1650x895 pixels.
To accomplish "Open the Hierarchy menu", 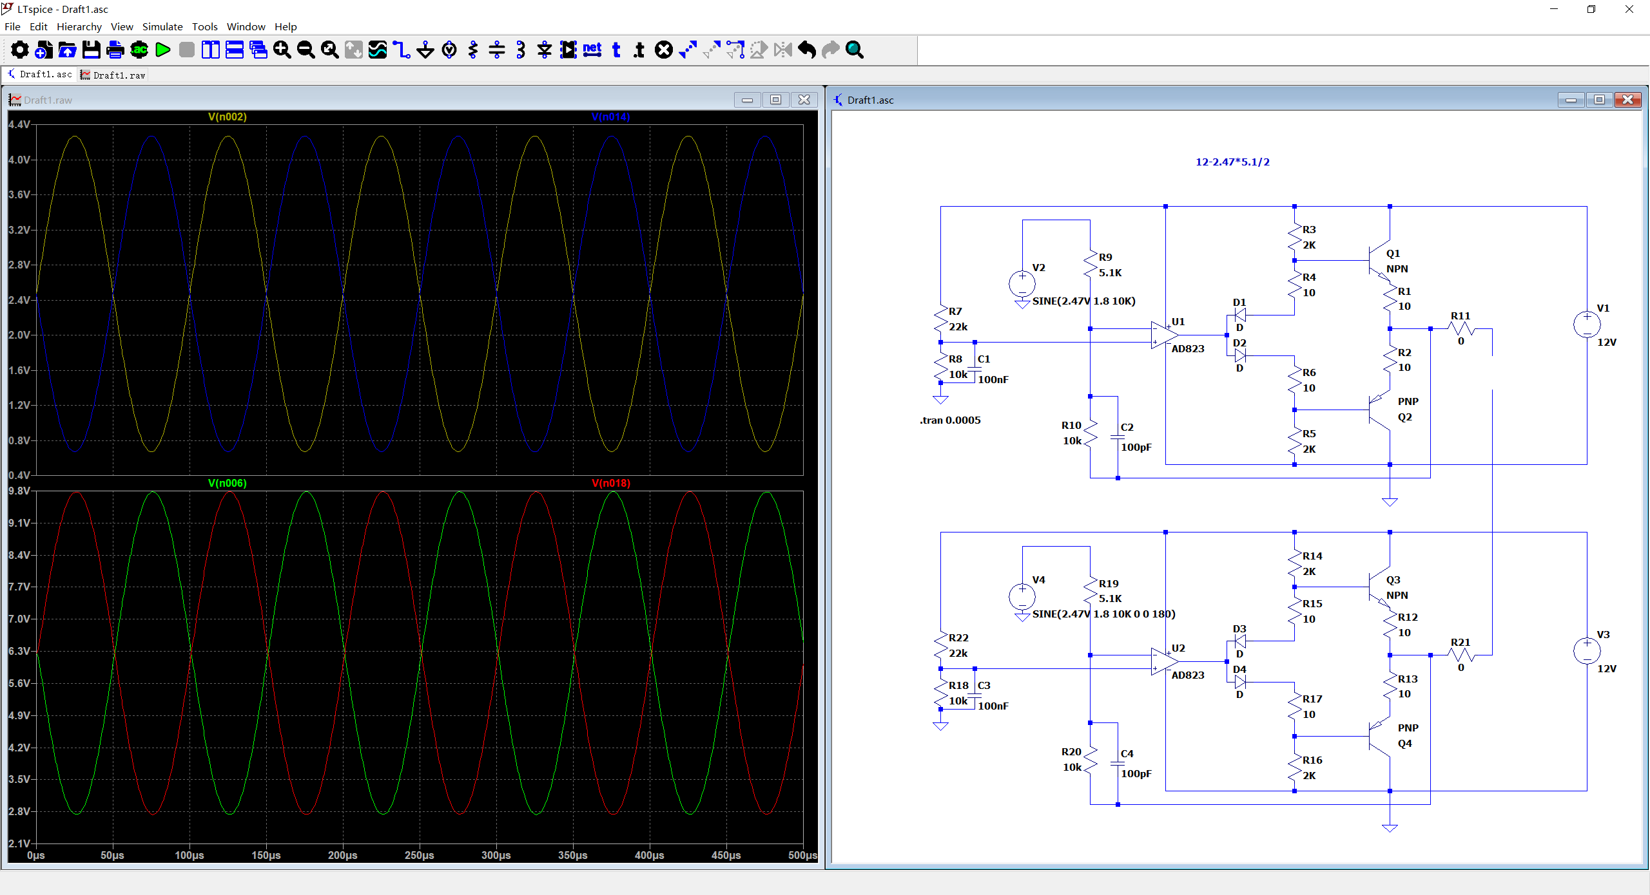I will click(x=79, y=26).
